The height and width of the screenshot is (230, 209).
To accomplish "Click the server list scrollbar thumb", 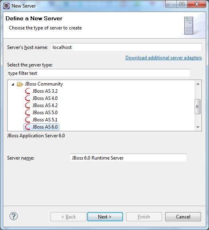I will [x=198, y=107].
